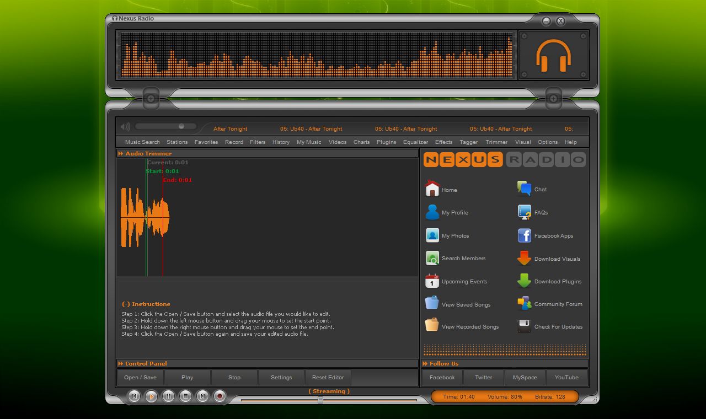Open the Tagger menu

point(469,142)
